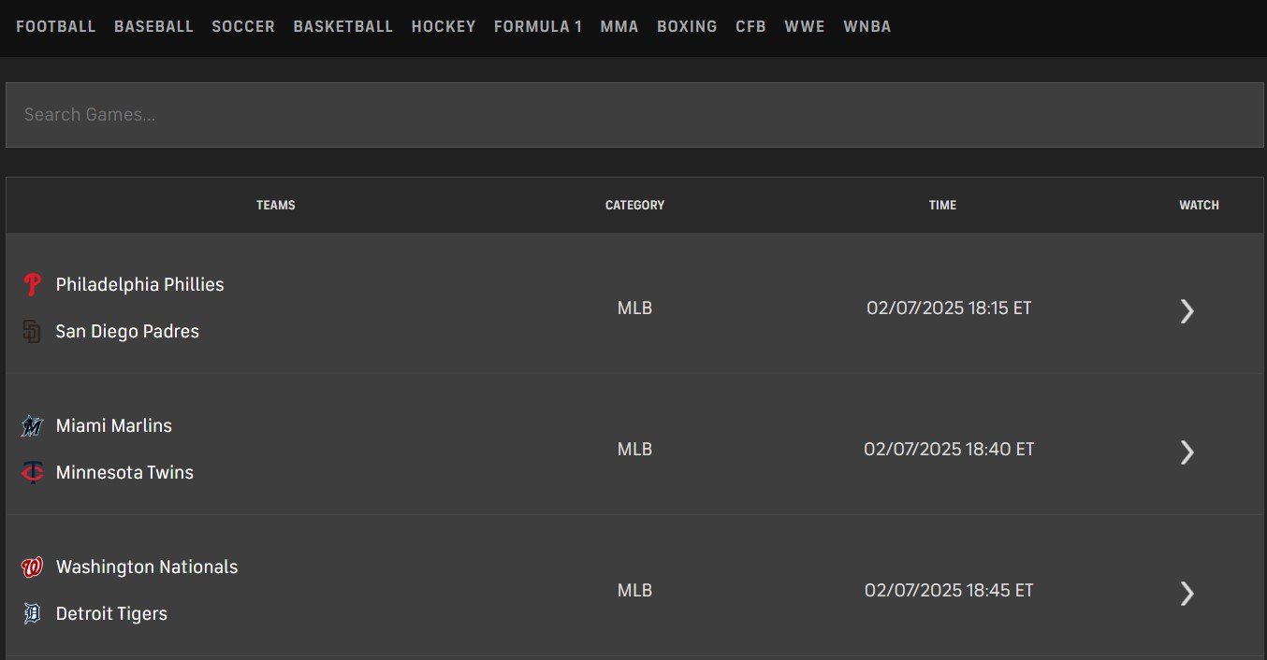Image resolution: width=1267 pixels, height=660 pixels.
Task: Click the 02/07/2025 18:15 ET time
Action: pos(949,308)
